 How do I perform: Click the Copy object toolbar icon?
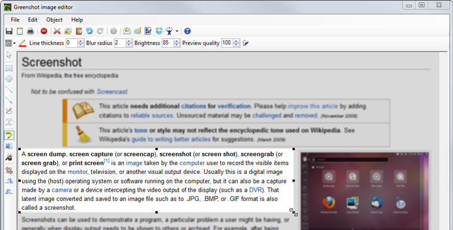pos(68,31)
